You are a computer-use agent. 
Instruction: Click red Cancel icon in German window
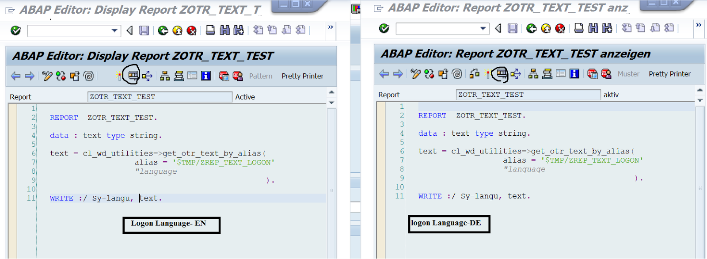560,28
